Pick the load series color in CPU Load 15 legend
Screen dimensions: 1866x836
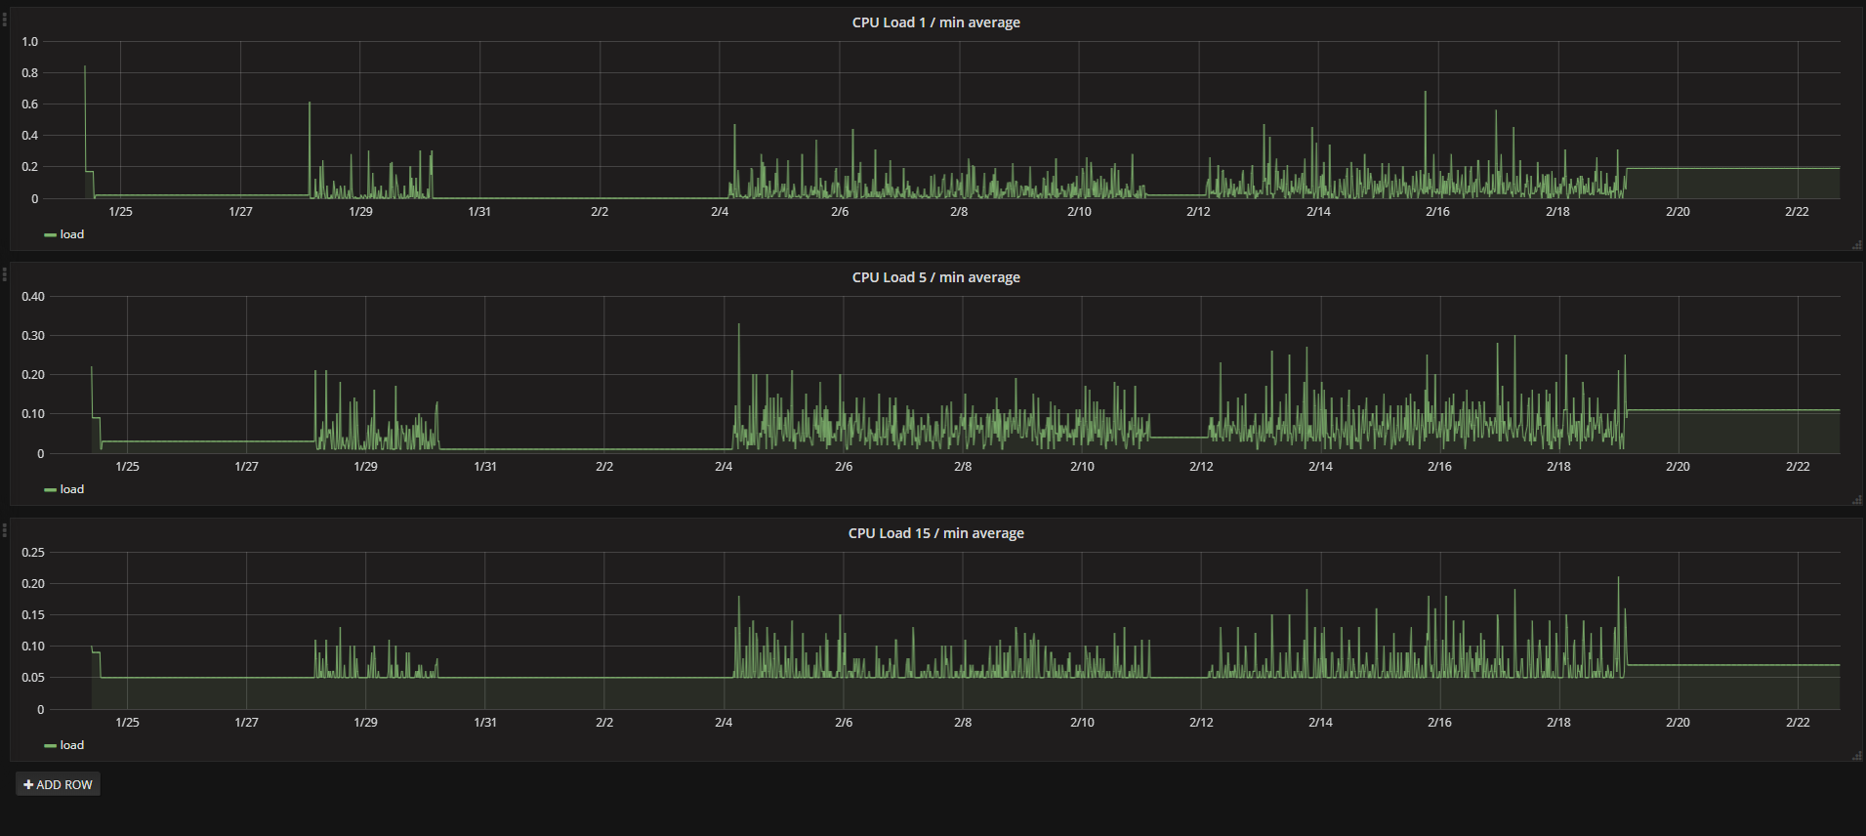[50, 746]
